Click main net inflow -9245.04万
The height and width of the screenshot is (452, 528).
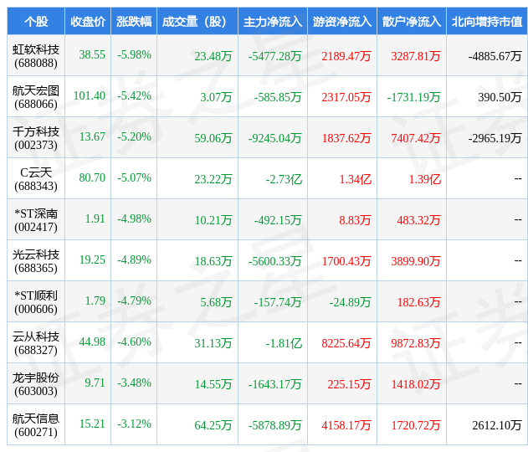[275, 138]
